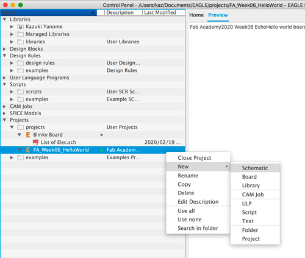Choose Folder in the New submenu

tap(255, 230)
